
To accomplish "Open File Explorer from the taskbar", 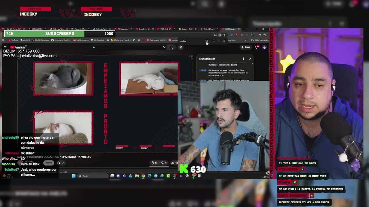I will tap(137, 176).
